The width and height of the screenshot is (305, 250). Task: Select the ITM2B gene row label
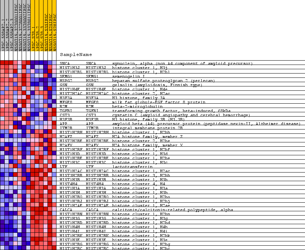(66, 128)
